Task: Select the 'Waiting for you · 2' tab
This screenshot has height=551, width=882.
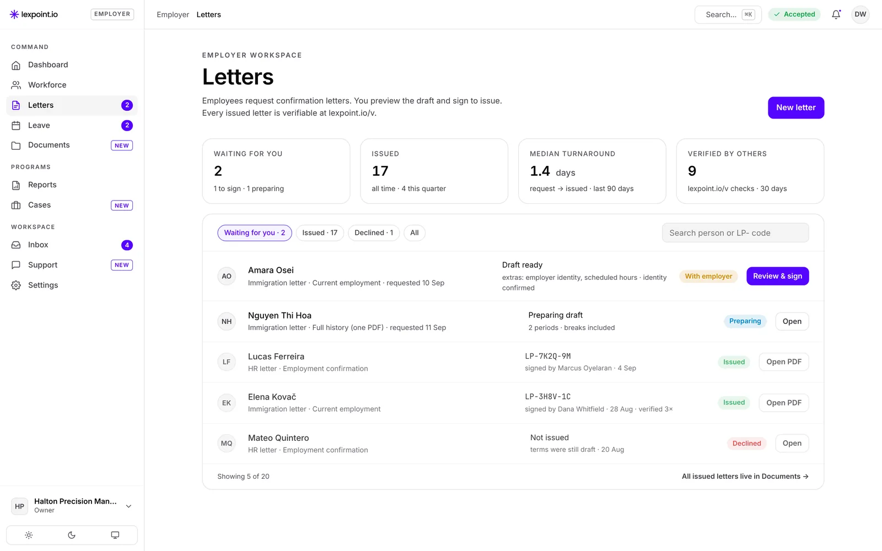Action: tap(255, 233)
